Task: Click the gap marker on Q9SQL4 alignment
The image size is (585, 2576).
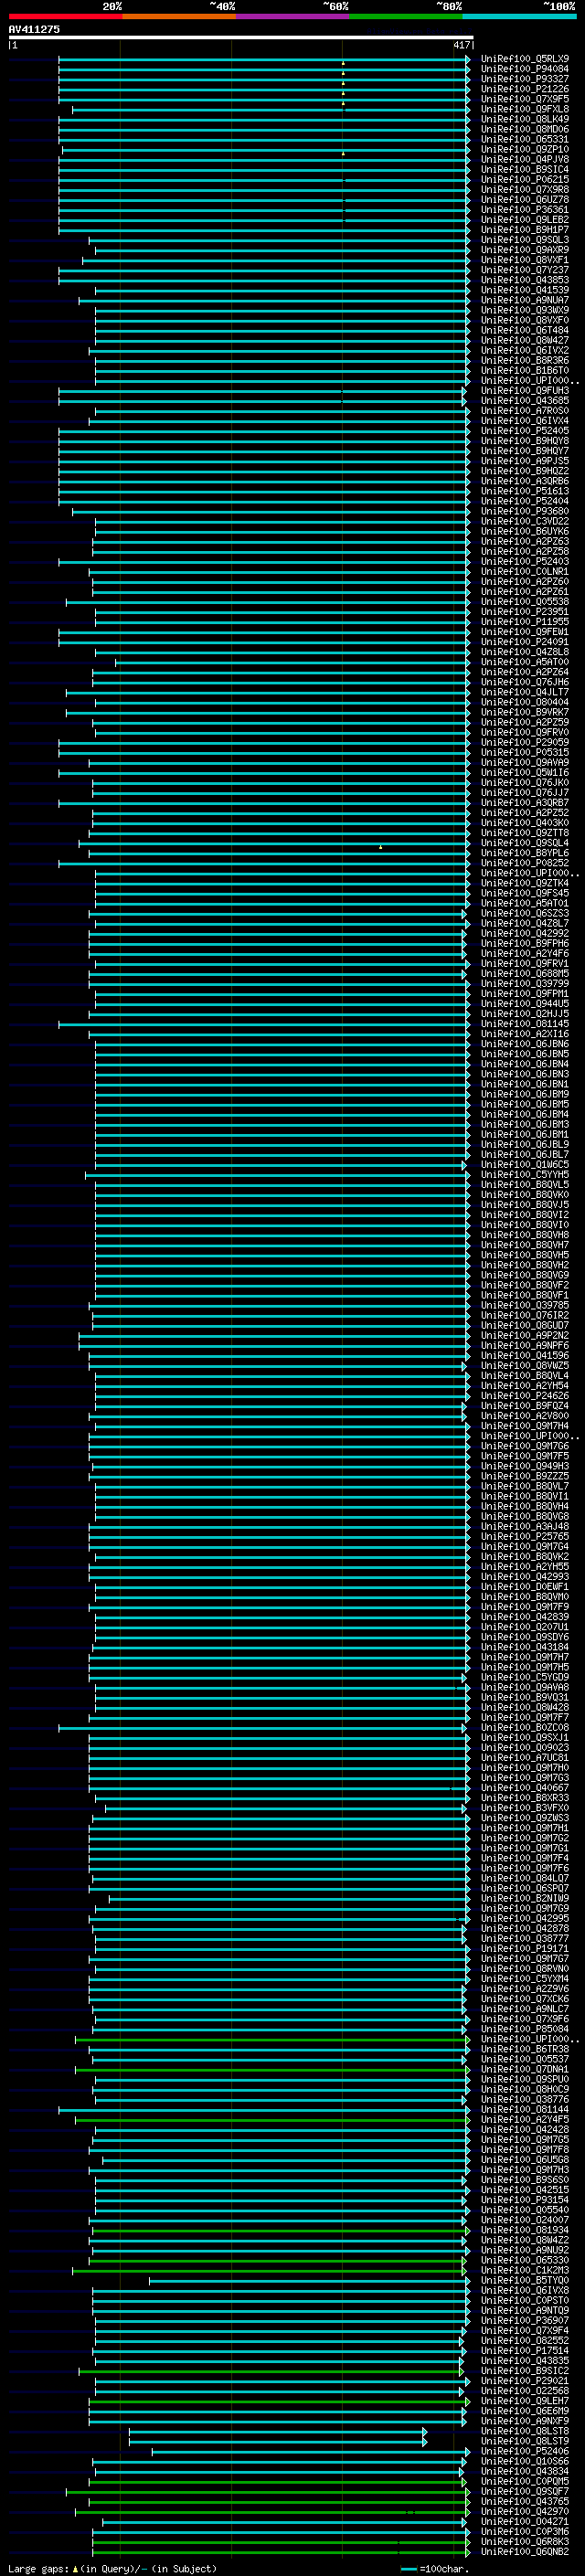Action: [380, 847]
